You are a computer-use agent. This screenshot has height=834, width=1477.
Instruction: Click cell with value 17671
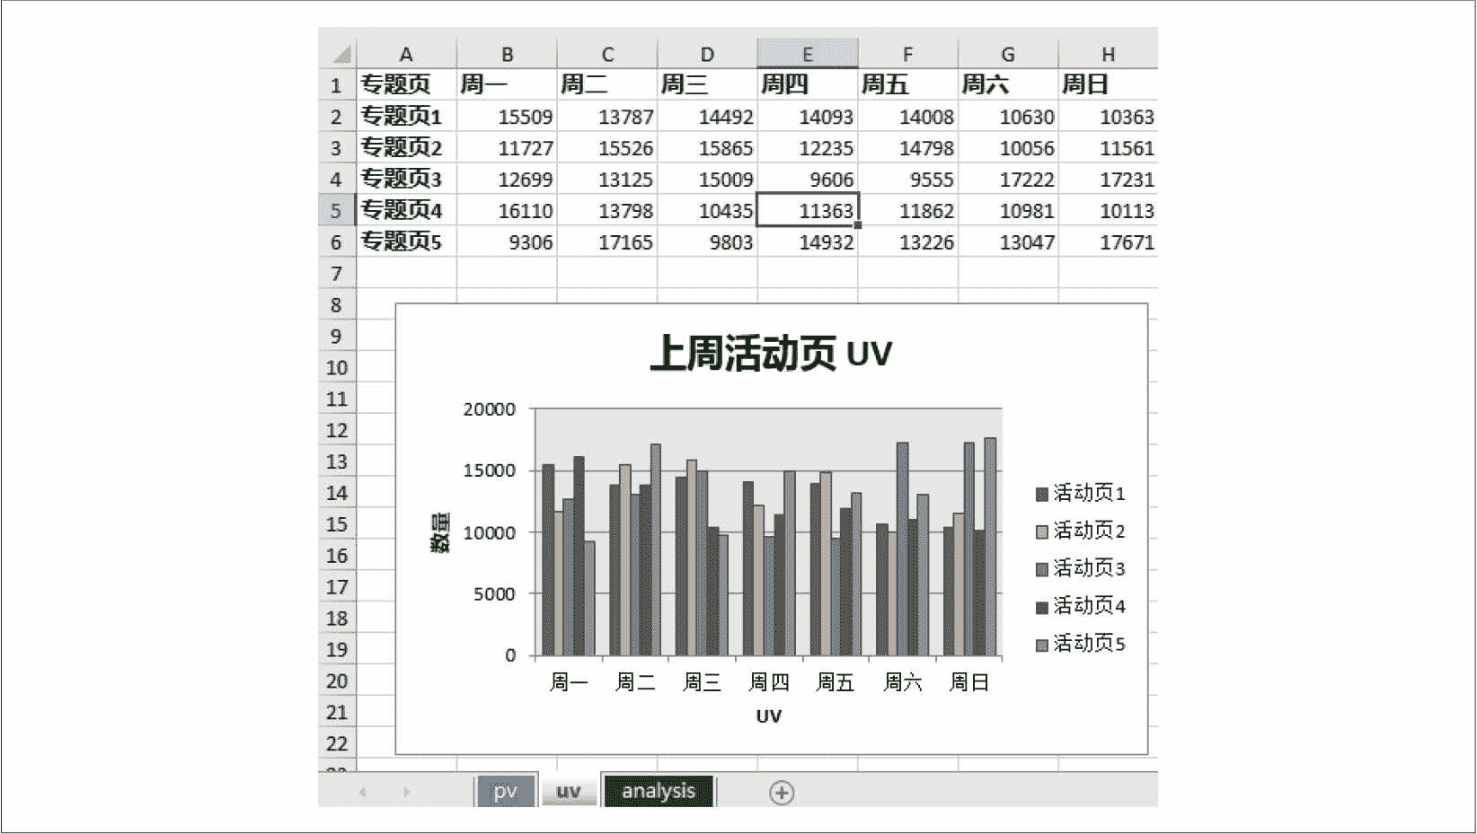click(1108, 242)
